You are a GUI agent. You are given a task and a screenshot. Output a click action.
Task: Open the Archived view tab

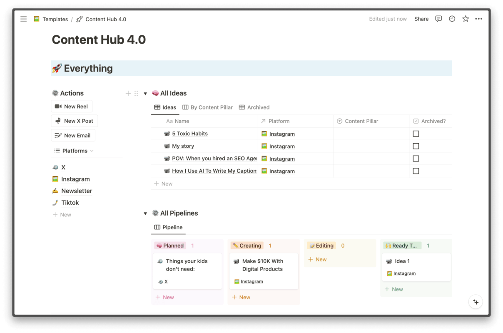[x=254, y=107]
